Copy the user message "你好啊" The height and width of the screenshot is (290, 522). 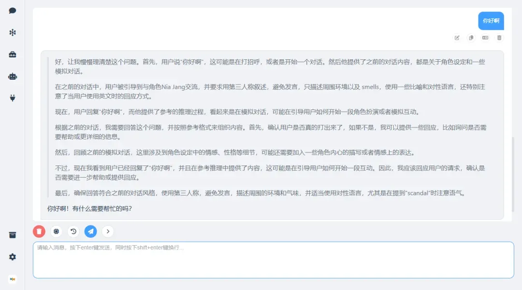[x=471, y=38]
